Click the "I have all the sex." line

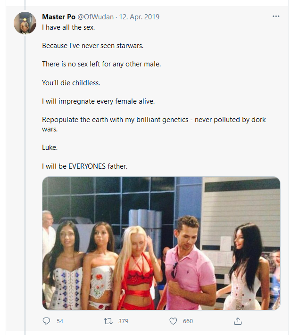point(69,27)
